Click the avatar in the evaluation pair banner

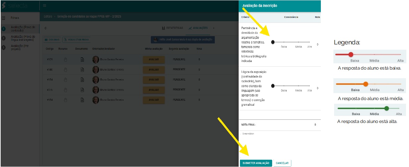coord(155,40)
